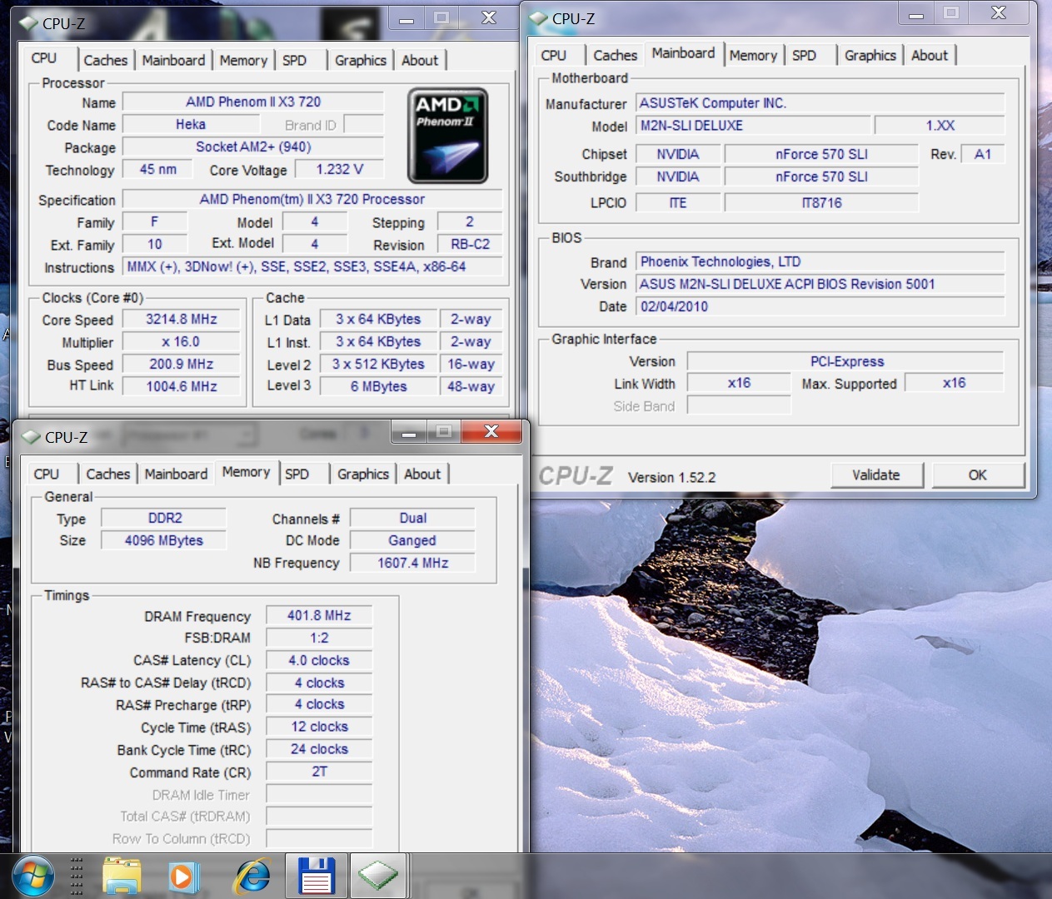Go to SPD tab in Memory window
The width and height of the screenshot is (1052, 899).
(297, 474)
